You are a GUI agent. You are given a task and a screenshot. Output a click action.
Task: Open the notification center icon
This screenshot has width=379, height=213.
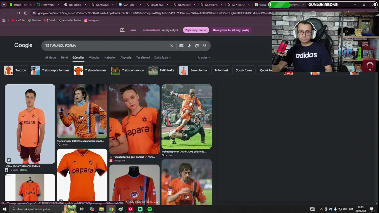pyautogui.click(x=372, y=209)
